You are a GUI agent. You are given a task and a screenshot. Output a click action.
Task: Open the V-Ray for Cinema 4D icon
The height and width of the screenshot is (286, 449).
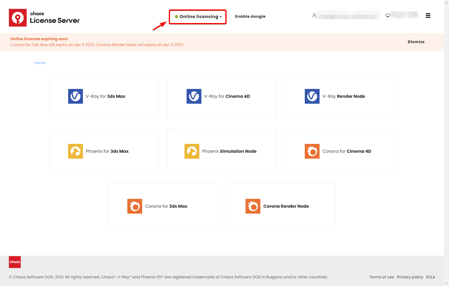(194, 96)
